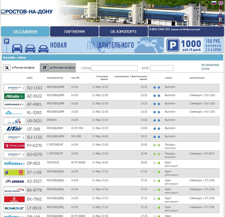Click the Russian flag language icon
This screenshot has width=225, height=217.
click(x=214, y=3)
